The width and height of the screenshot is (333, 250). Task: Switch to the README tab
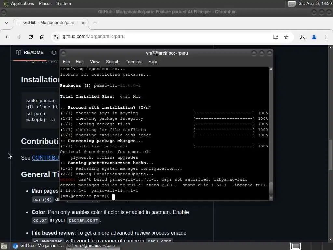click(x=30, y=52)
